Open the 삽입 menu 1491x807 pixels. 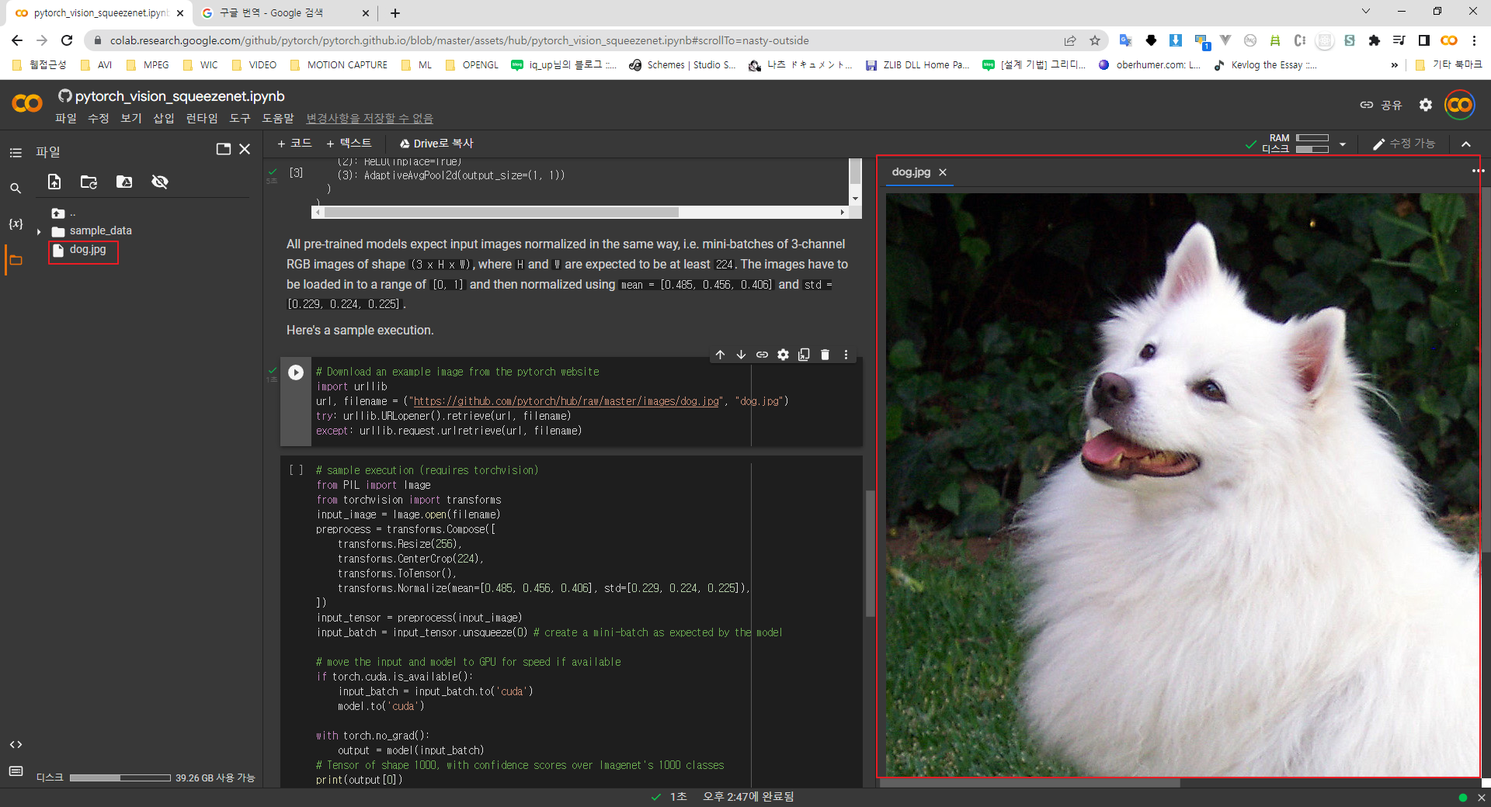pos(164,118)
